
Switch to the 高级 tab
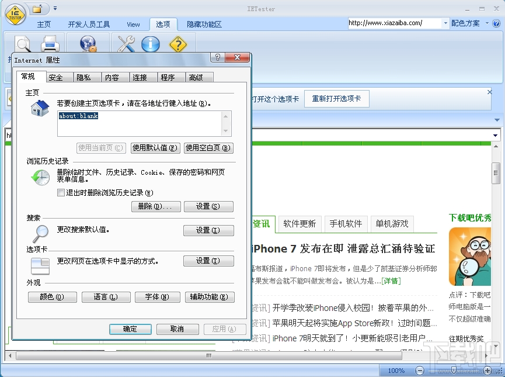199,77
